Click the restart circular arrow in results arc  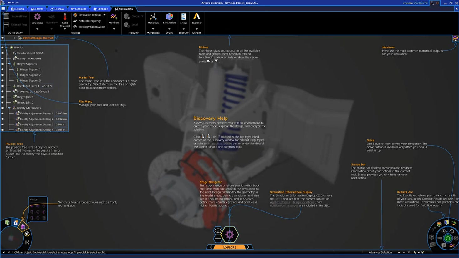tap(452, 231)
